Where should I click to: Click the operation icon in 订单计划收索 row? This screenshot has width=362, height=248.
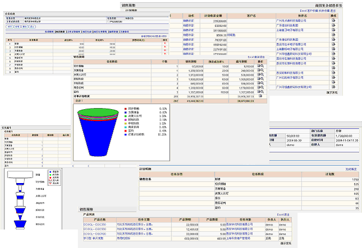pyautogui.click(x=259, y=96)
